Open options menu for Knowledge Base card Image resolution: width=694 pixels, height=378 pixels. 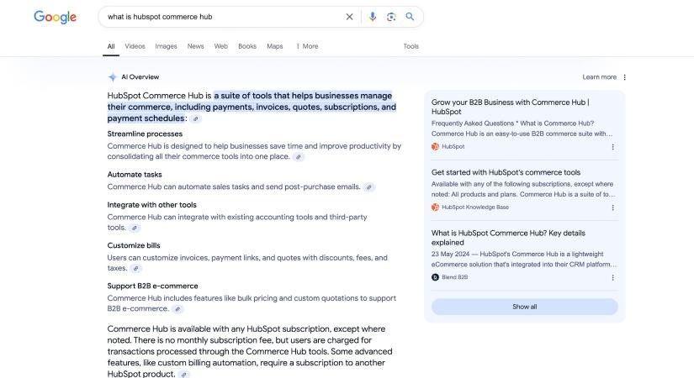coord(612,207)
